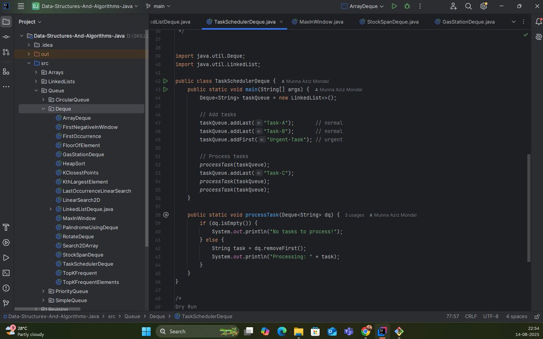Click the editor vertical scrollbar thumb
This screenshot has height=339, width=543.
(529, 208)
